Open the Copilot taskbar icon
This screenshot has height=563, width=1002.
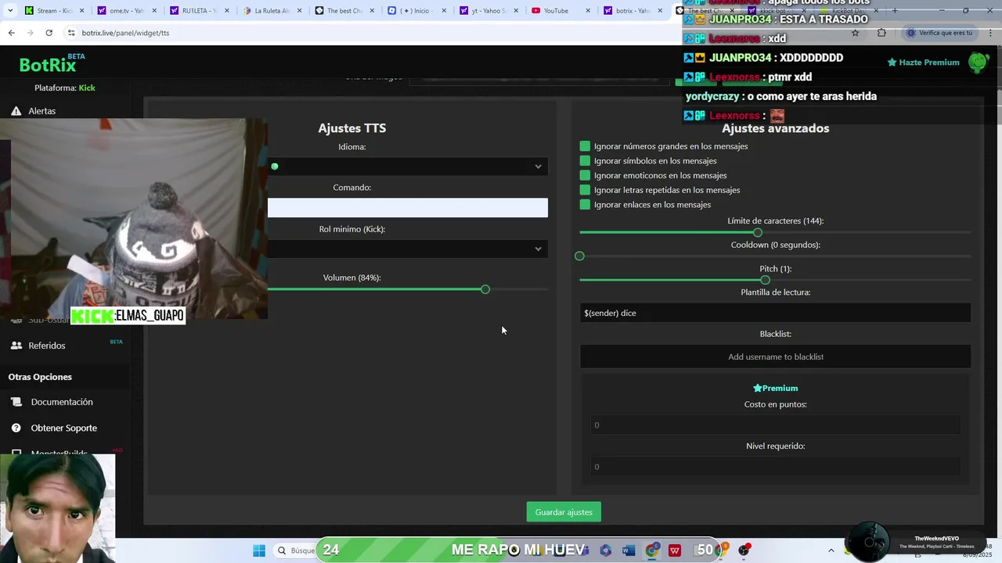pos(605,550)
